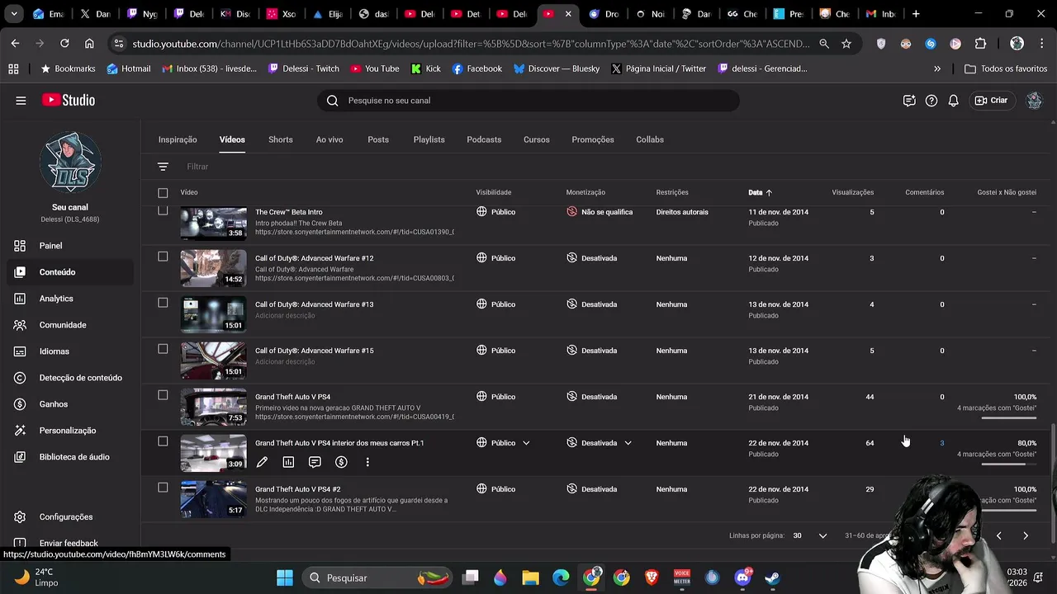Open the new tab plus button
Viewport: 1057px width, 594px height.
tap(916, 14)
